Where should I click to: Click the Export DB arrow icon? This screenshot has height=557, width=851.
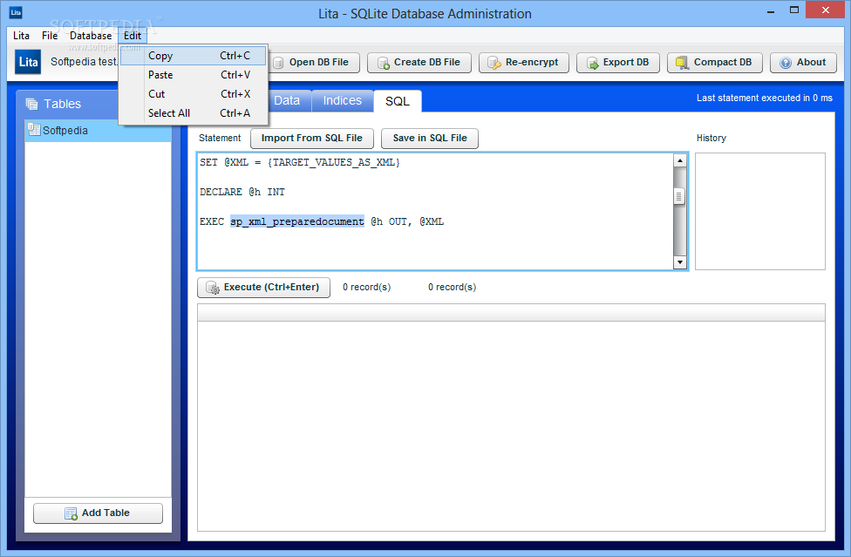592,63
